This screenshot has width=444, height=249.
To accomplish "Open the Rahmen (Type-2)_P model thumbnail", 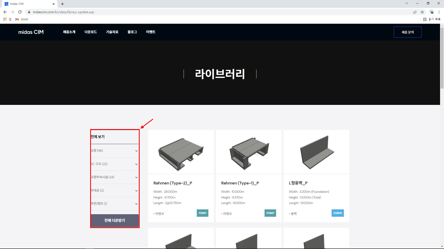I will (181, 152).
